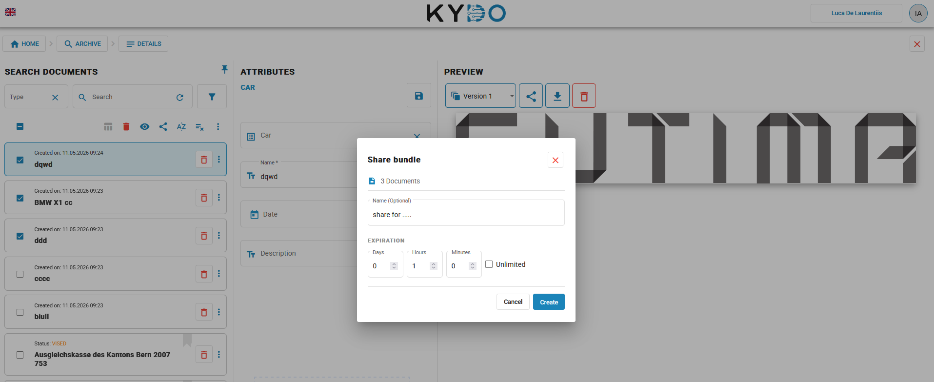This screenshot has width=934, height=382.
Task: Open more options for biull
Action: coord(219,312)
